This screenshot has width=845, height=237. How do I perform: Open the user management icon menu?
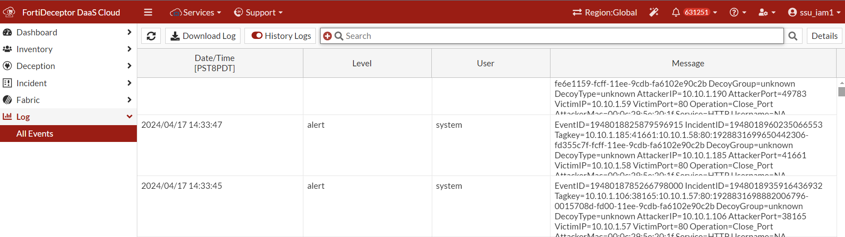coord(767,12)
